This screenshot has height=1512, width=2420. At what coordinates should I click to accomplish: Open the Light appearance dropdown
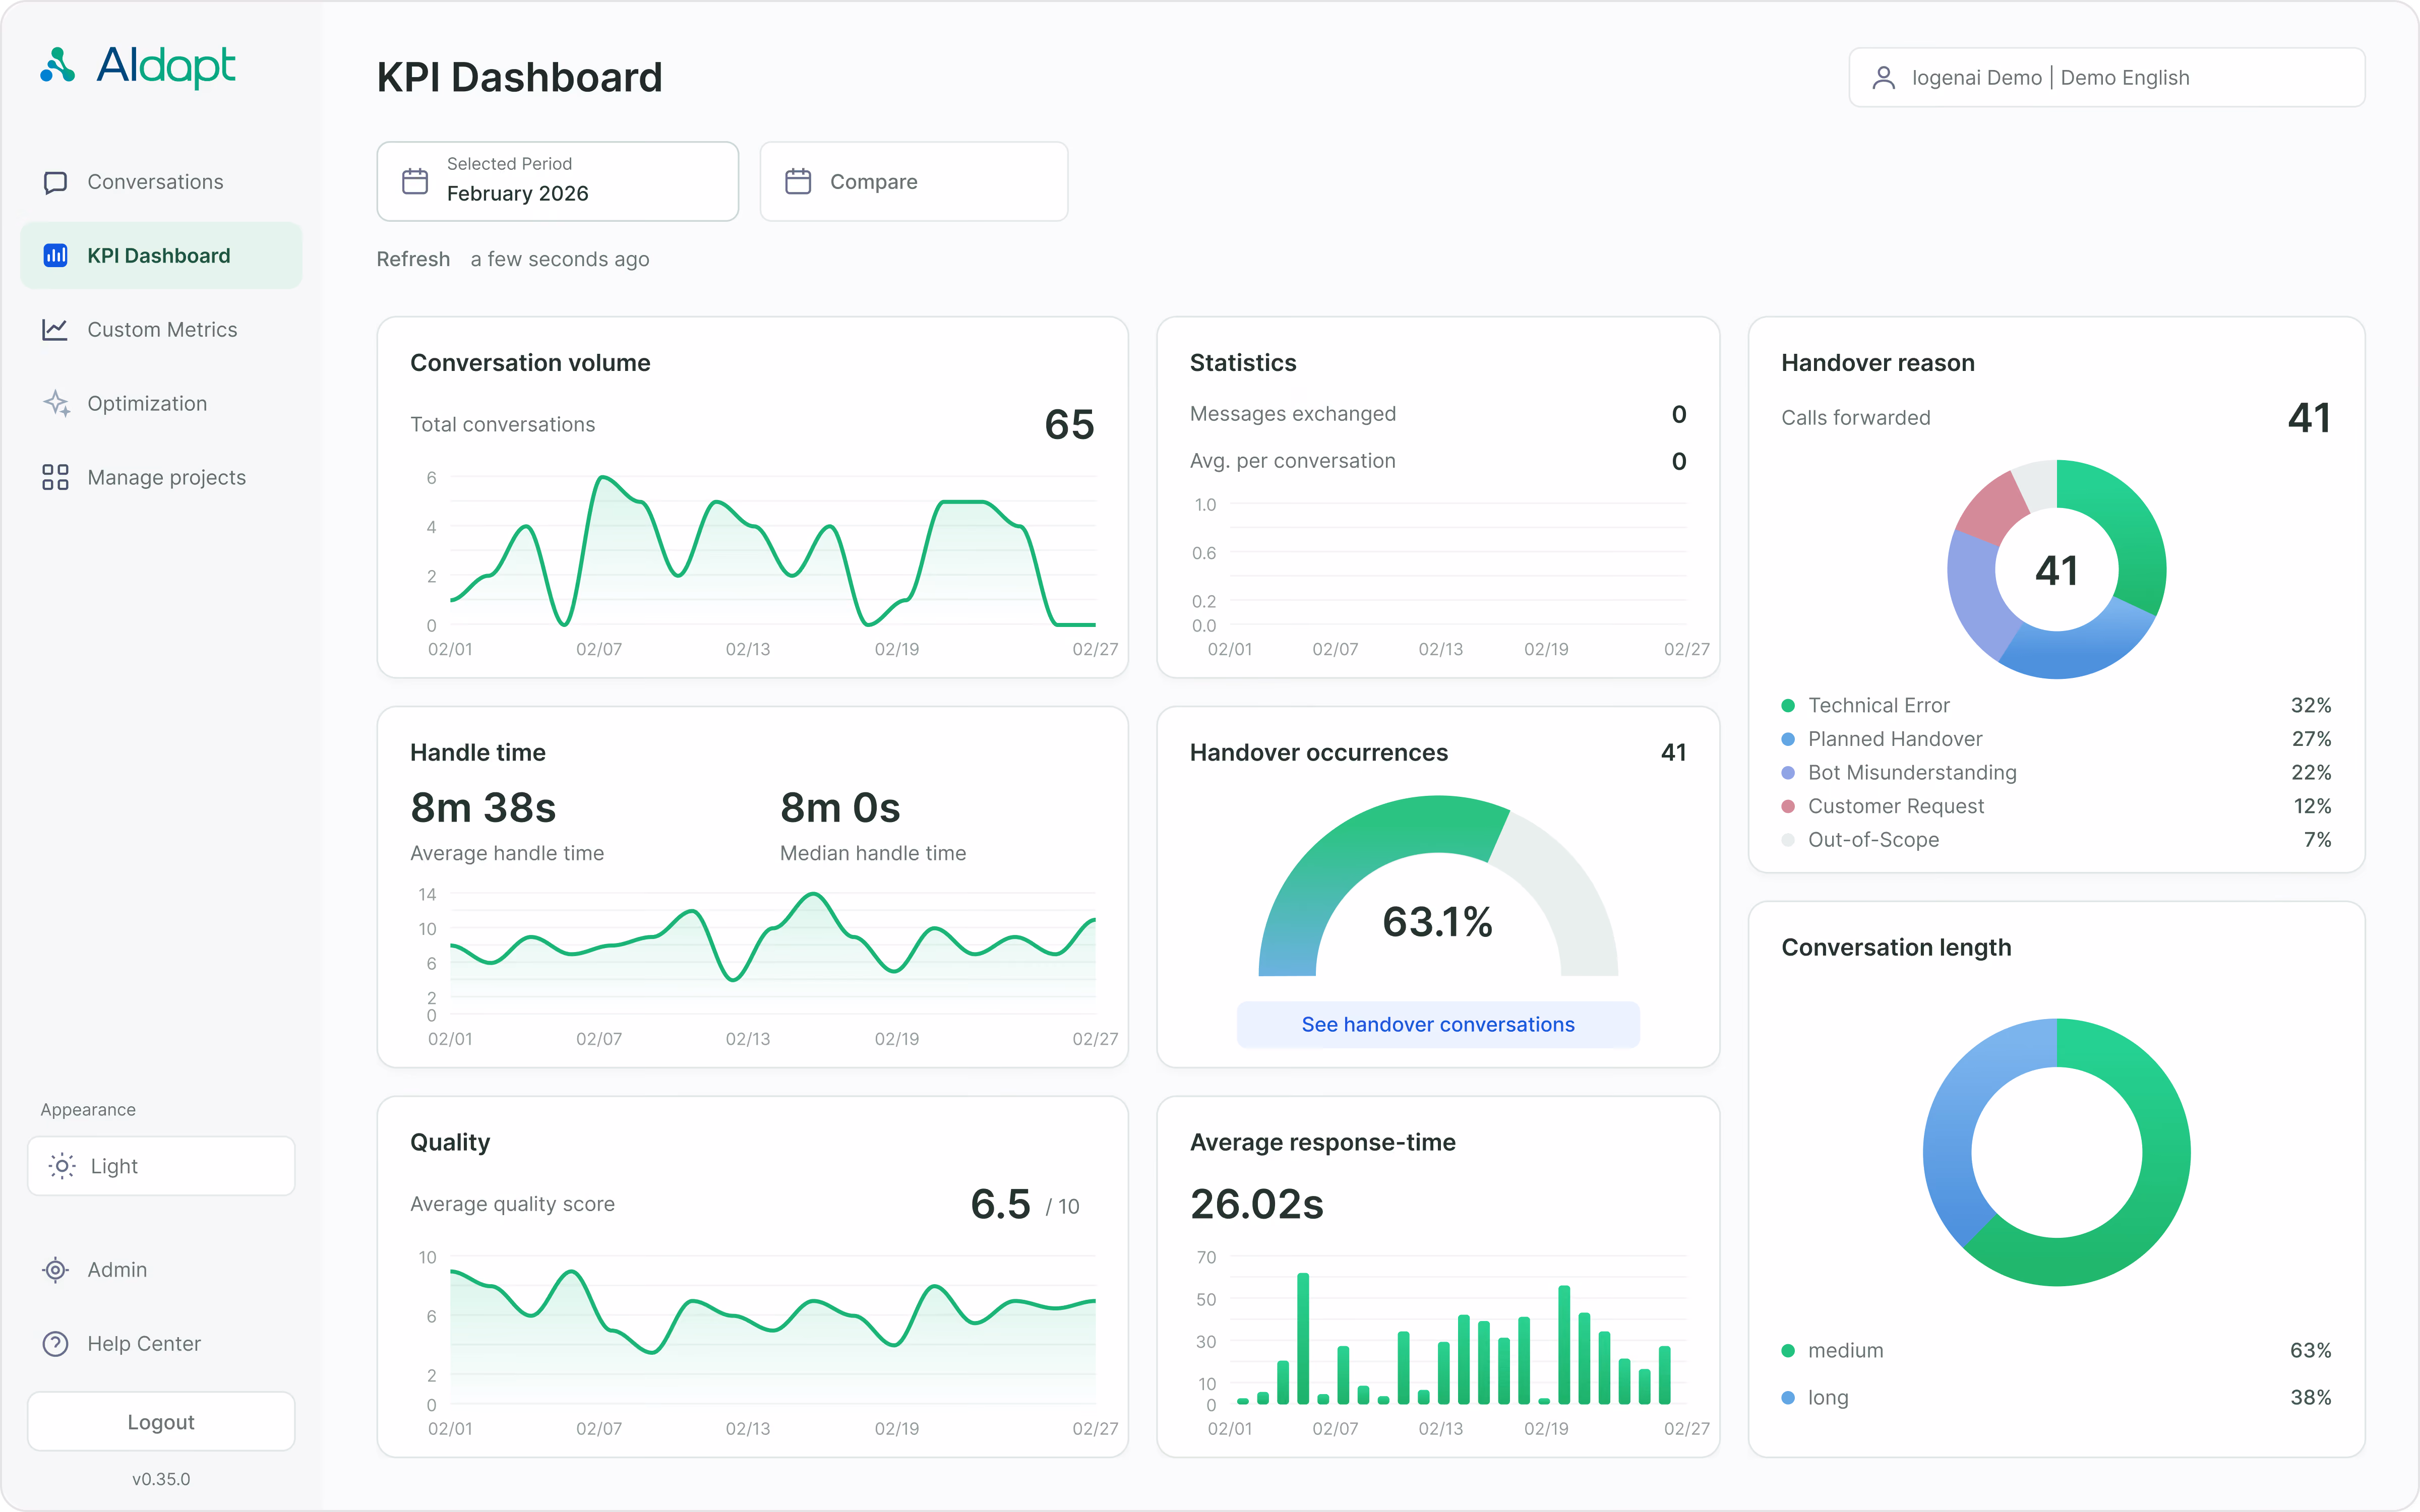pyautogui.click(x=161, y=1166)
